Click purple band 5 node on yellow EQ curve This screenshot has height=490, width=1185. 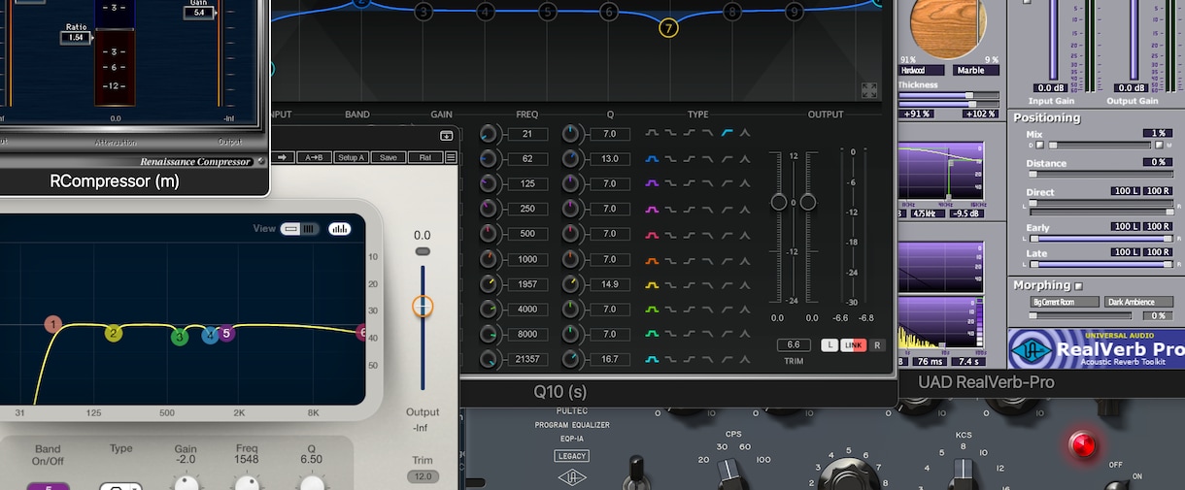tap(226, 333)
